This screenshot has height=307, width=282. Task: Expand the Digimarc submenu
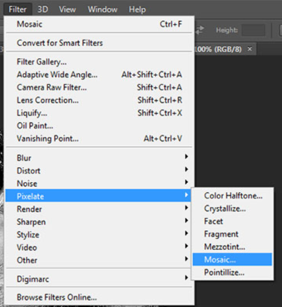tap(98, 279)
